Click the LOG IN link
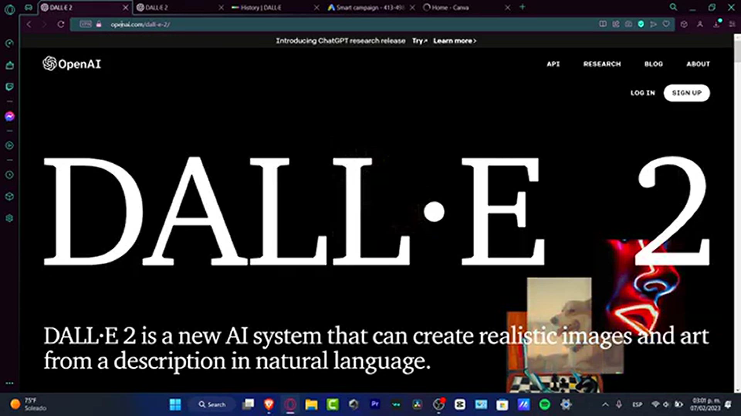The image size is (741, 416). pos(643,93)
